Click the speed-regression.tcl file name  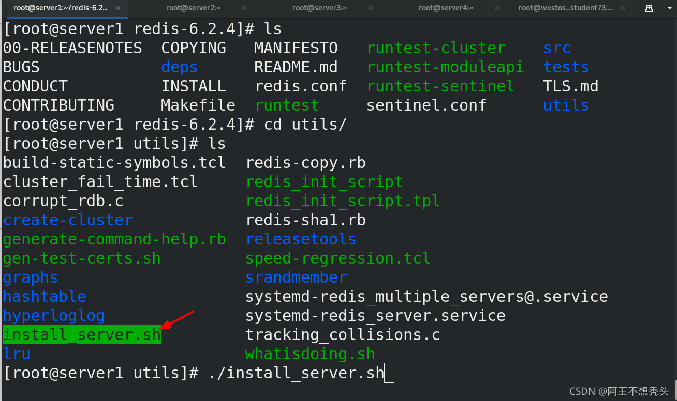pos(338,258)
